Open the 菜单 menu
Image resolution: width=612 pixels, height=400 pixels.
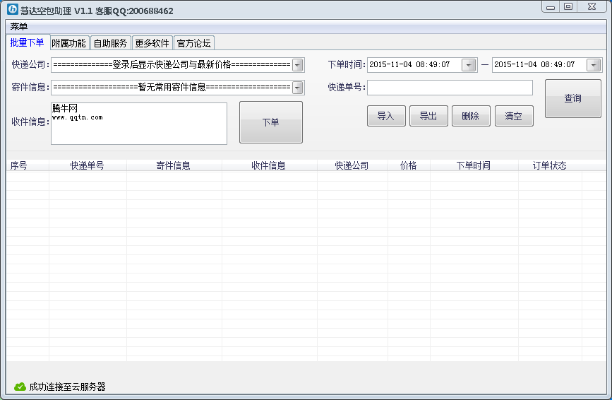click(x=19, y=27)
